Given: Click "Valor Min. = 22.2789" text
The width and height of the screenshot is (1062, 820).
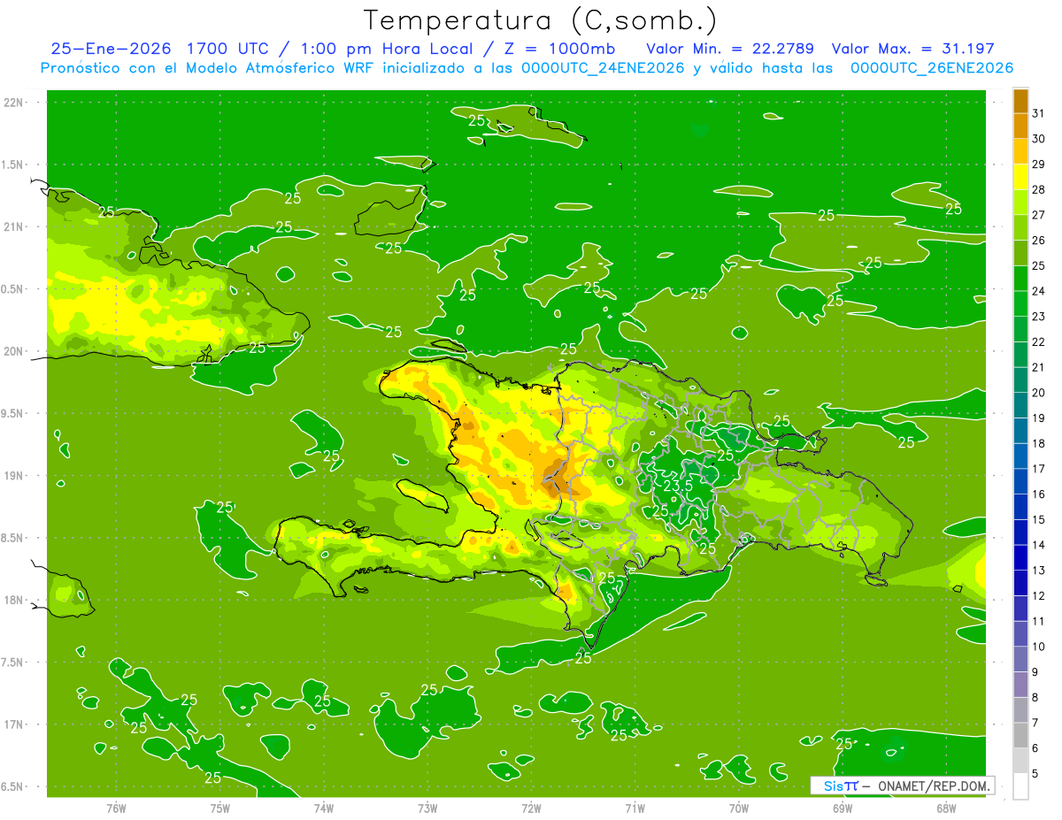Looking at the screenshot, I should click(x=730, y=49).
